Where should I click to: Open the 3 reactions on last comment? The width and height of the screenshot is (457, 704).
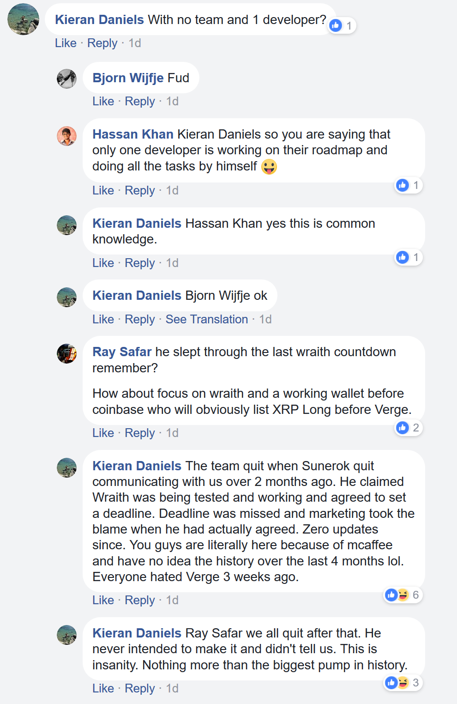(403, 682)
